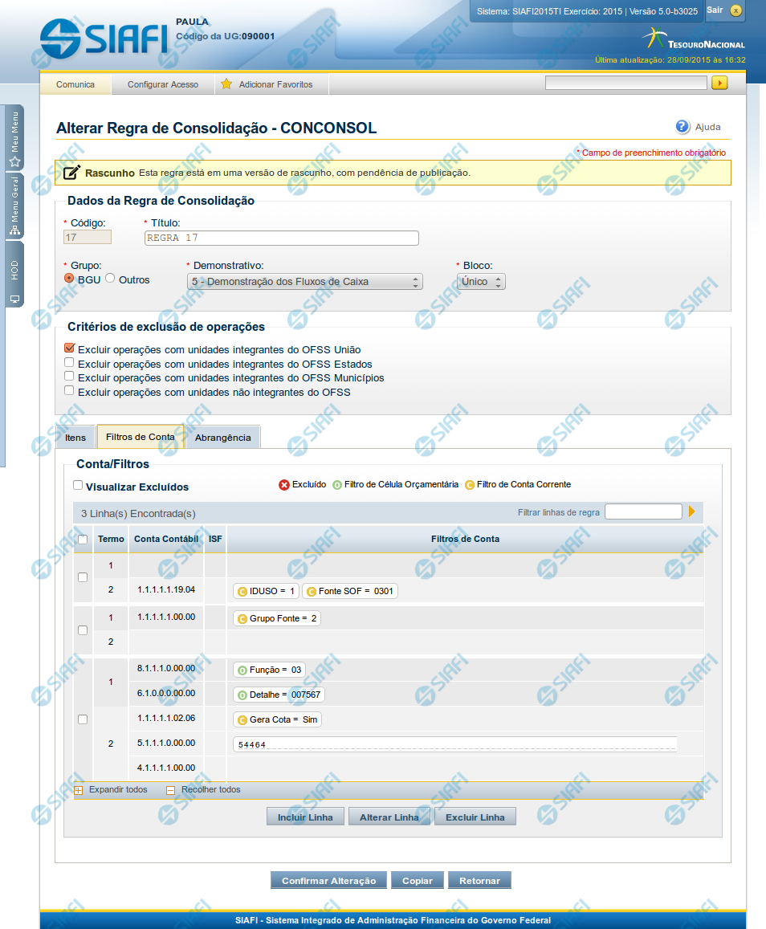Click the Recolher todos minus icon

click(x=170, y=790)
